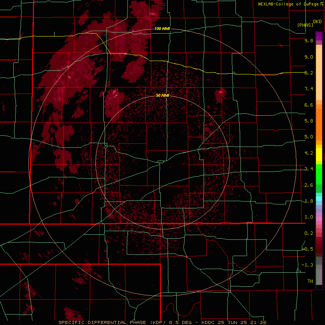Pick the yellow color bar segment

tap(319, 155)
